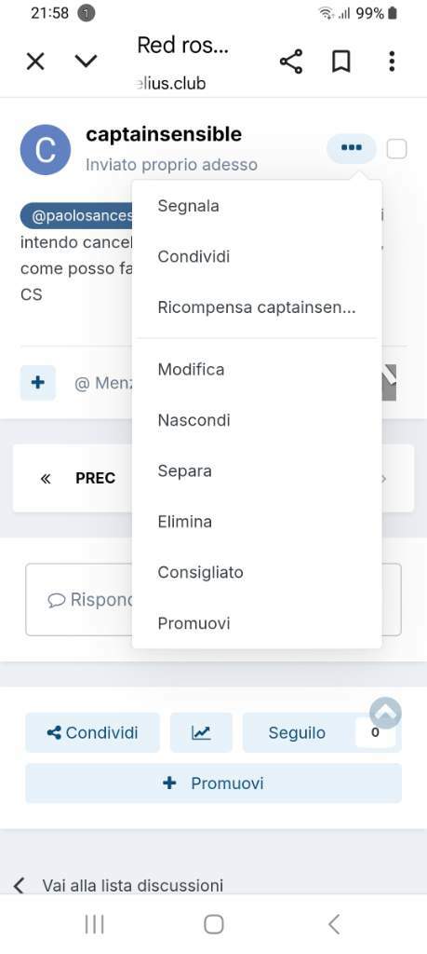Open captainsensible's avatar circle

[45, 150]
